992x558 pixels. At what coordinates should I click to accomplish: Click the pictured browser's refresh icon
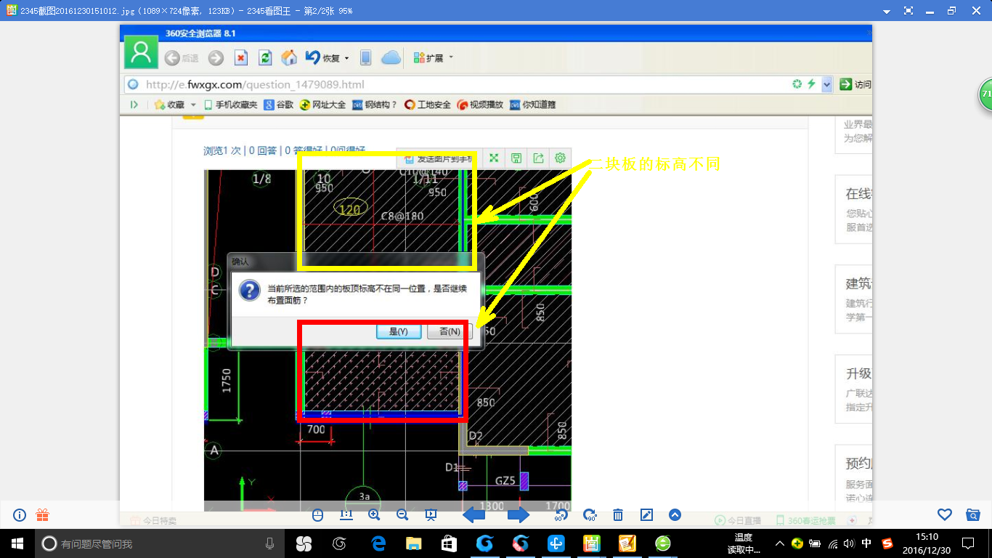click(265, 58)
